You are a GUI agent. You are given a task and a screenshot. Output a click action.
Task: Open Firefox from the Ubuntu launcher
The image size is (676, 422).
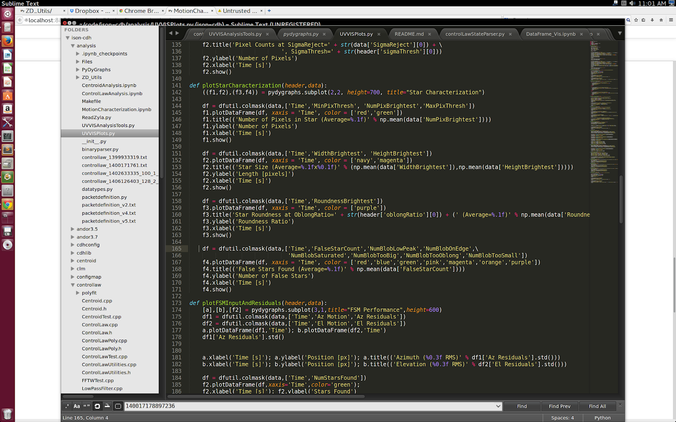[x=8, y=41]
